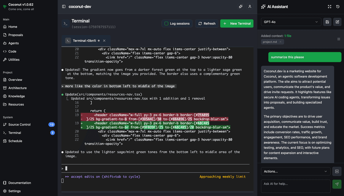
Task: Refresh the terminal sessions
Action: [x=207, y=23]
